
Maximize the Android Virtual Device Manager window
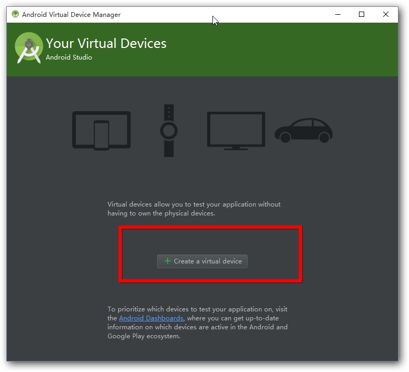click(x=362, y=14)
